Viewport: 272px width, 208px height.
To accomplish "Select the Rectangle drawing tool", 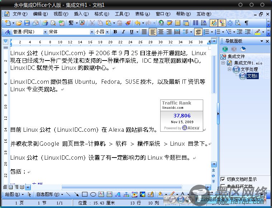I will click(x=85, y=194).
